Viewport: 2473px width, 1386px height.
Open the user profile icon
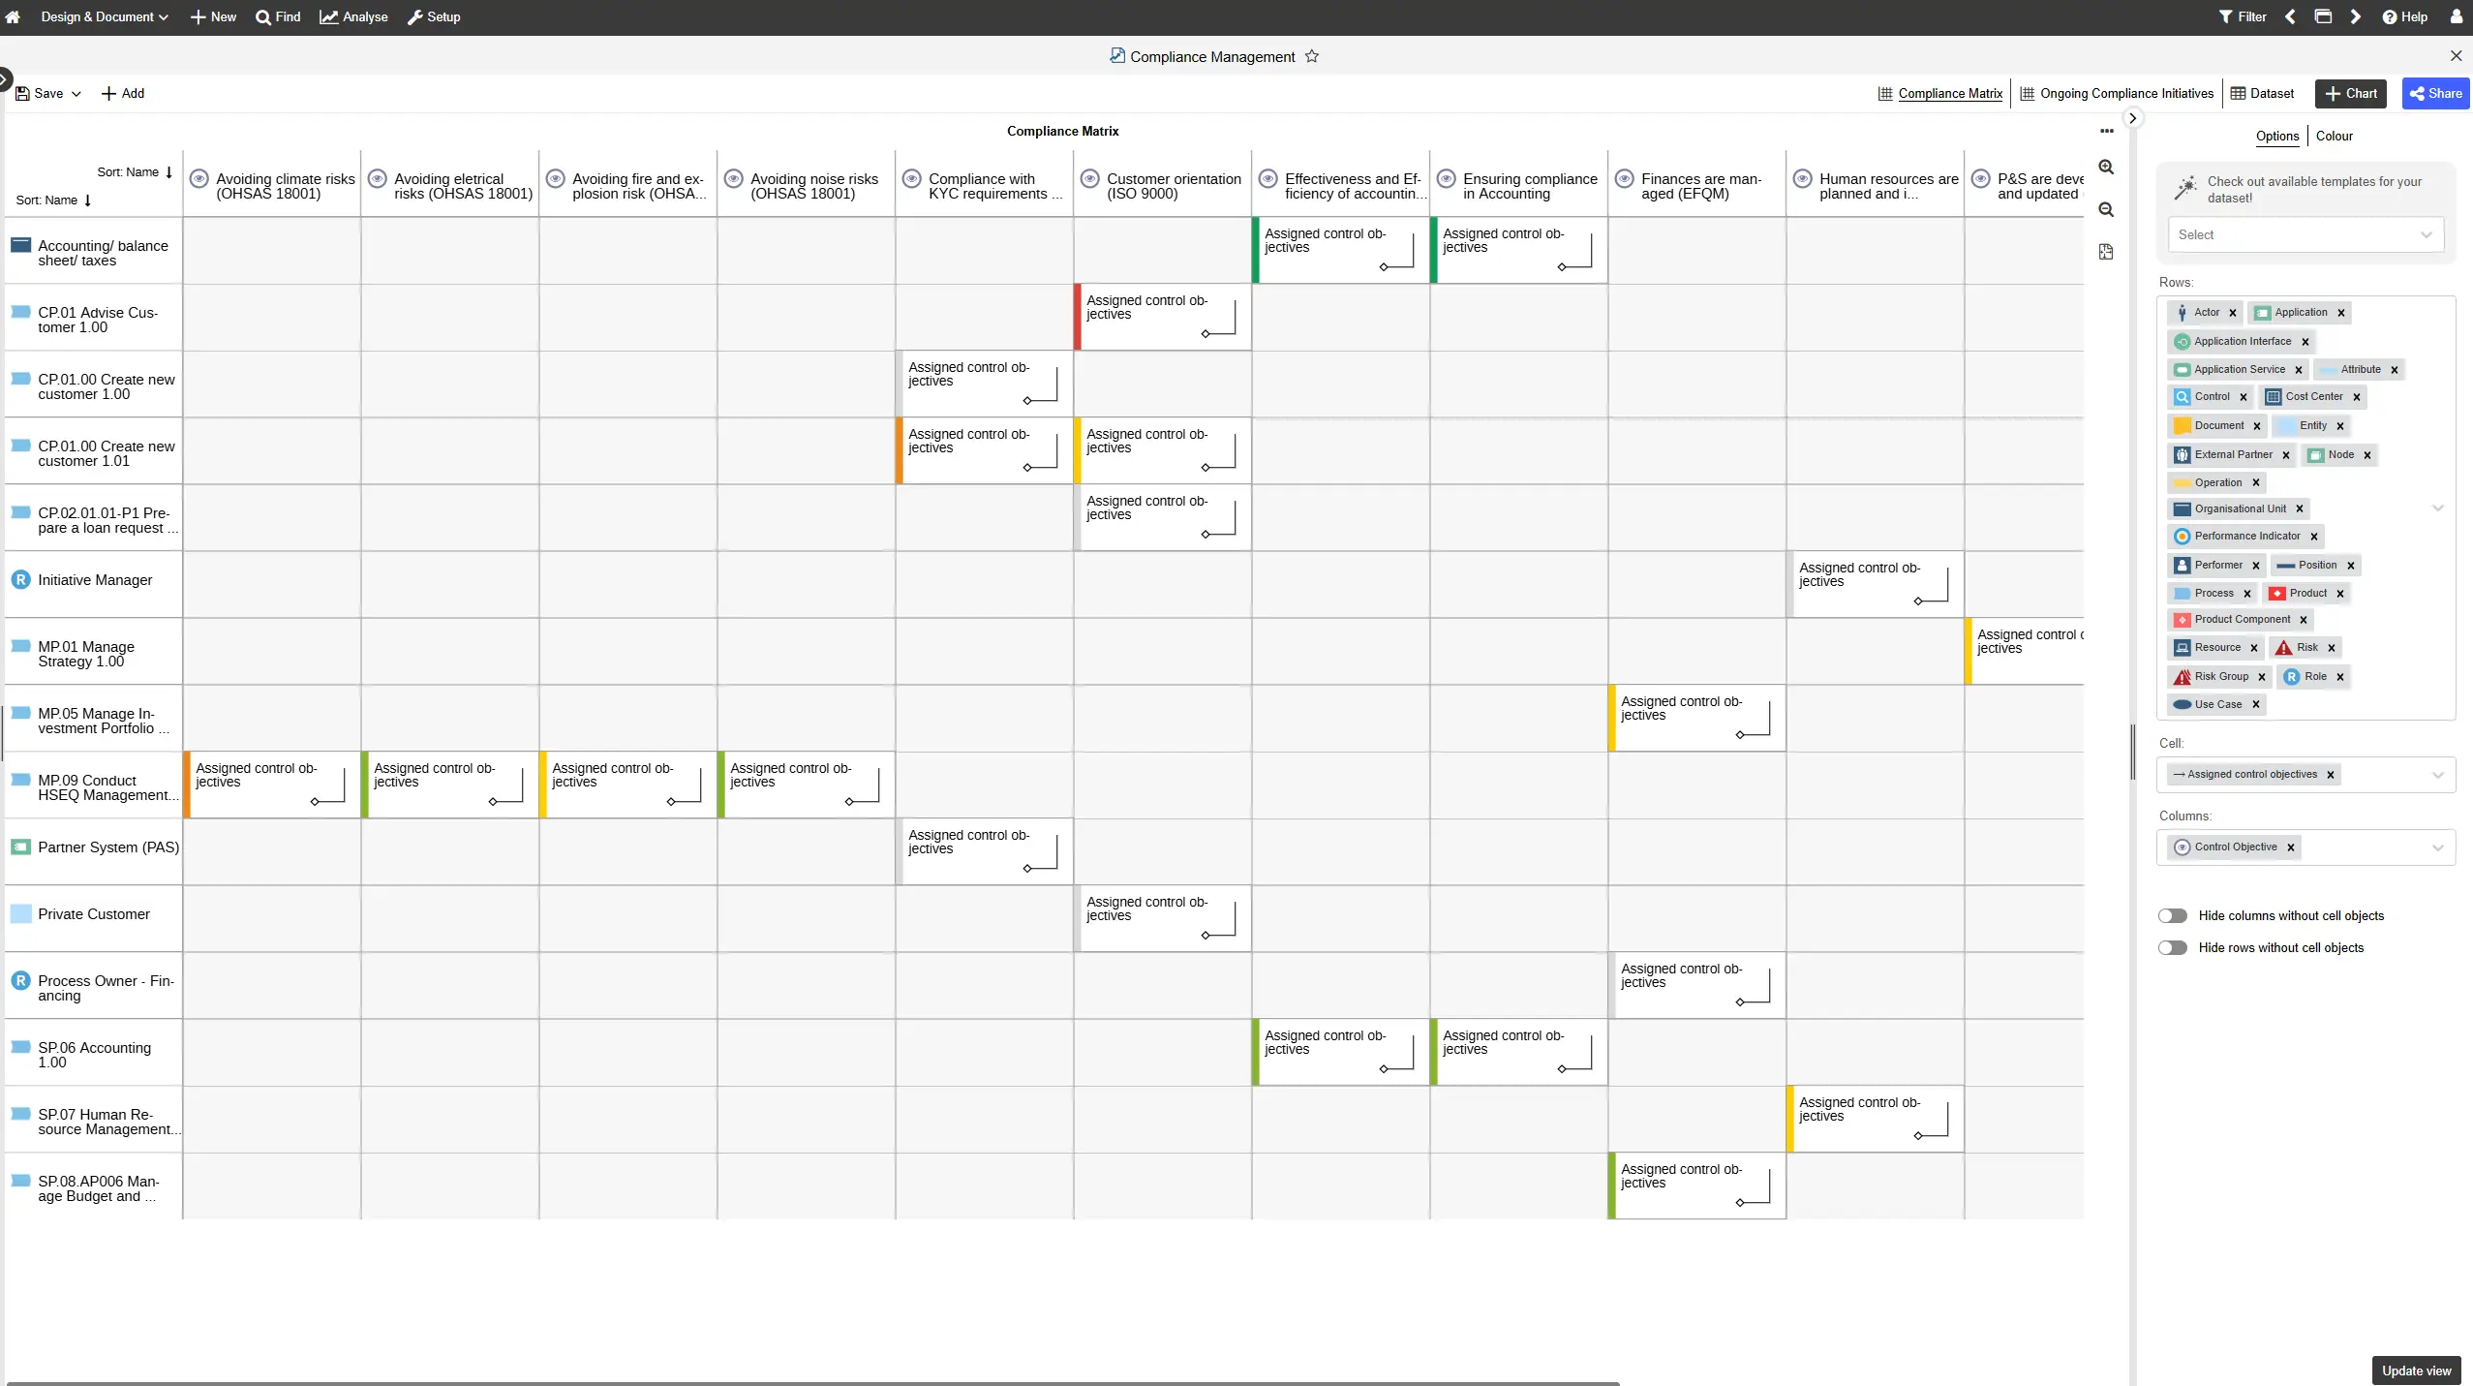coord(2456,16)
